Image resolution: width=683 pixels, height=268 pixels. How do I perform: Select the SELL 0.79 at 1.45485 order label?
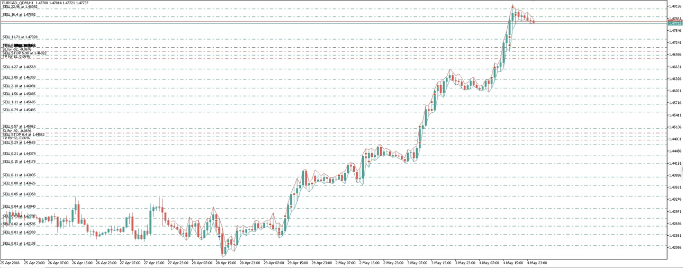click(x=19, y=110)
